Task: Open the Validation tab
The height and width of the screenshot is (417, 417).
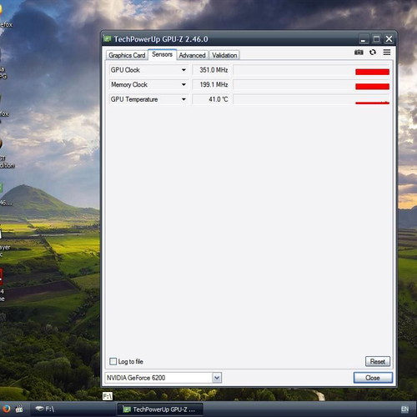Action: pyautogui.click(x=224, y=55)
